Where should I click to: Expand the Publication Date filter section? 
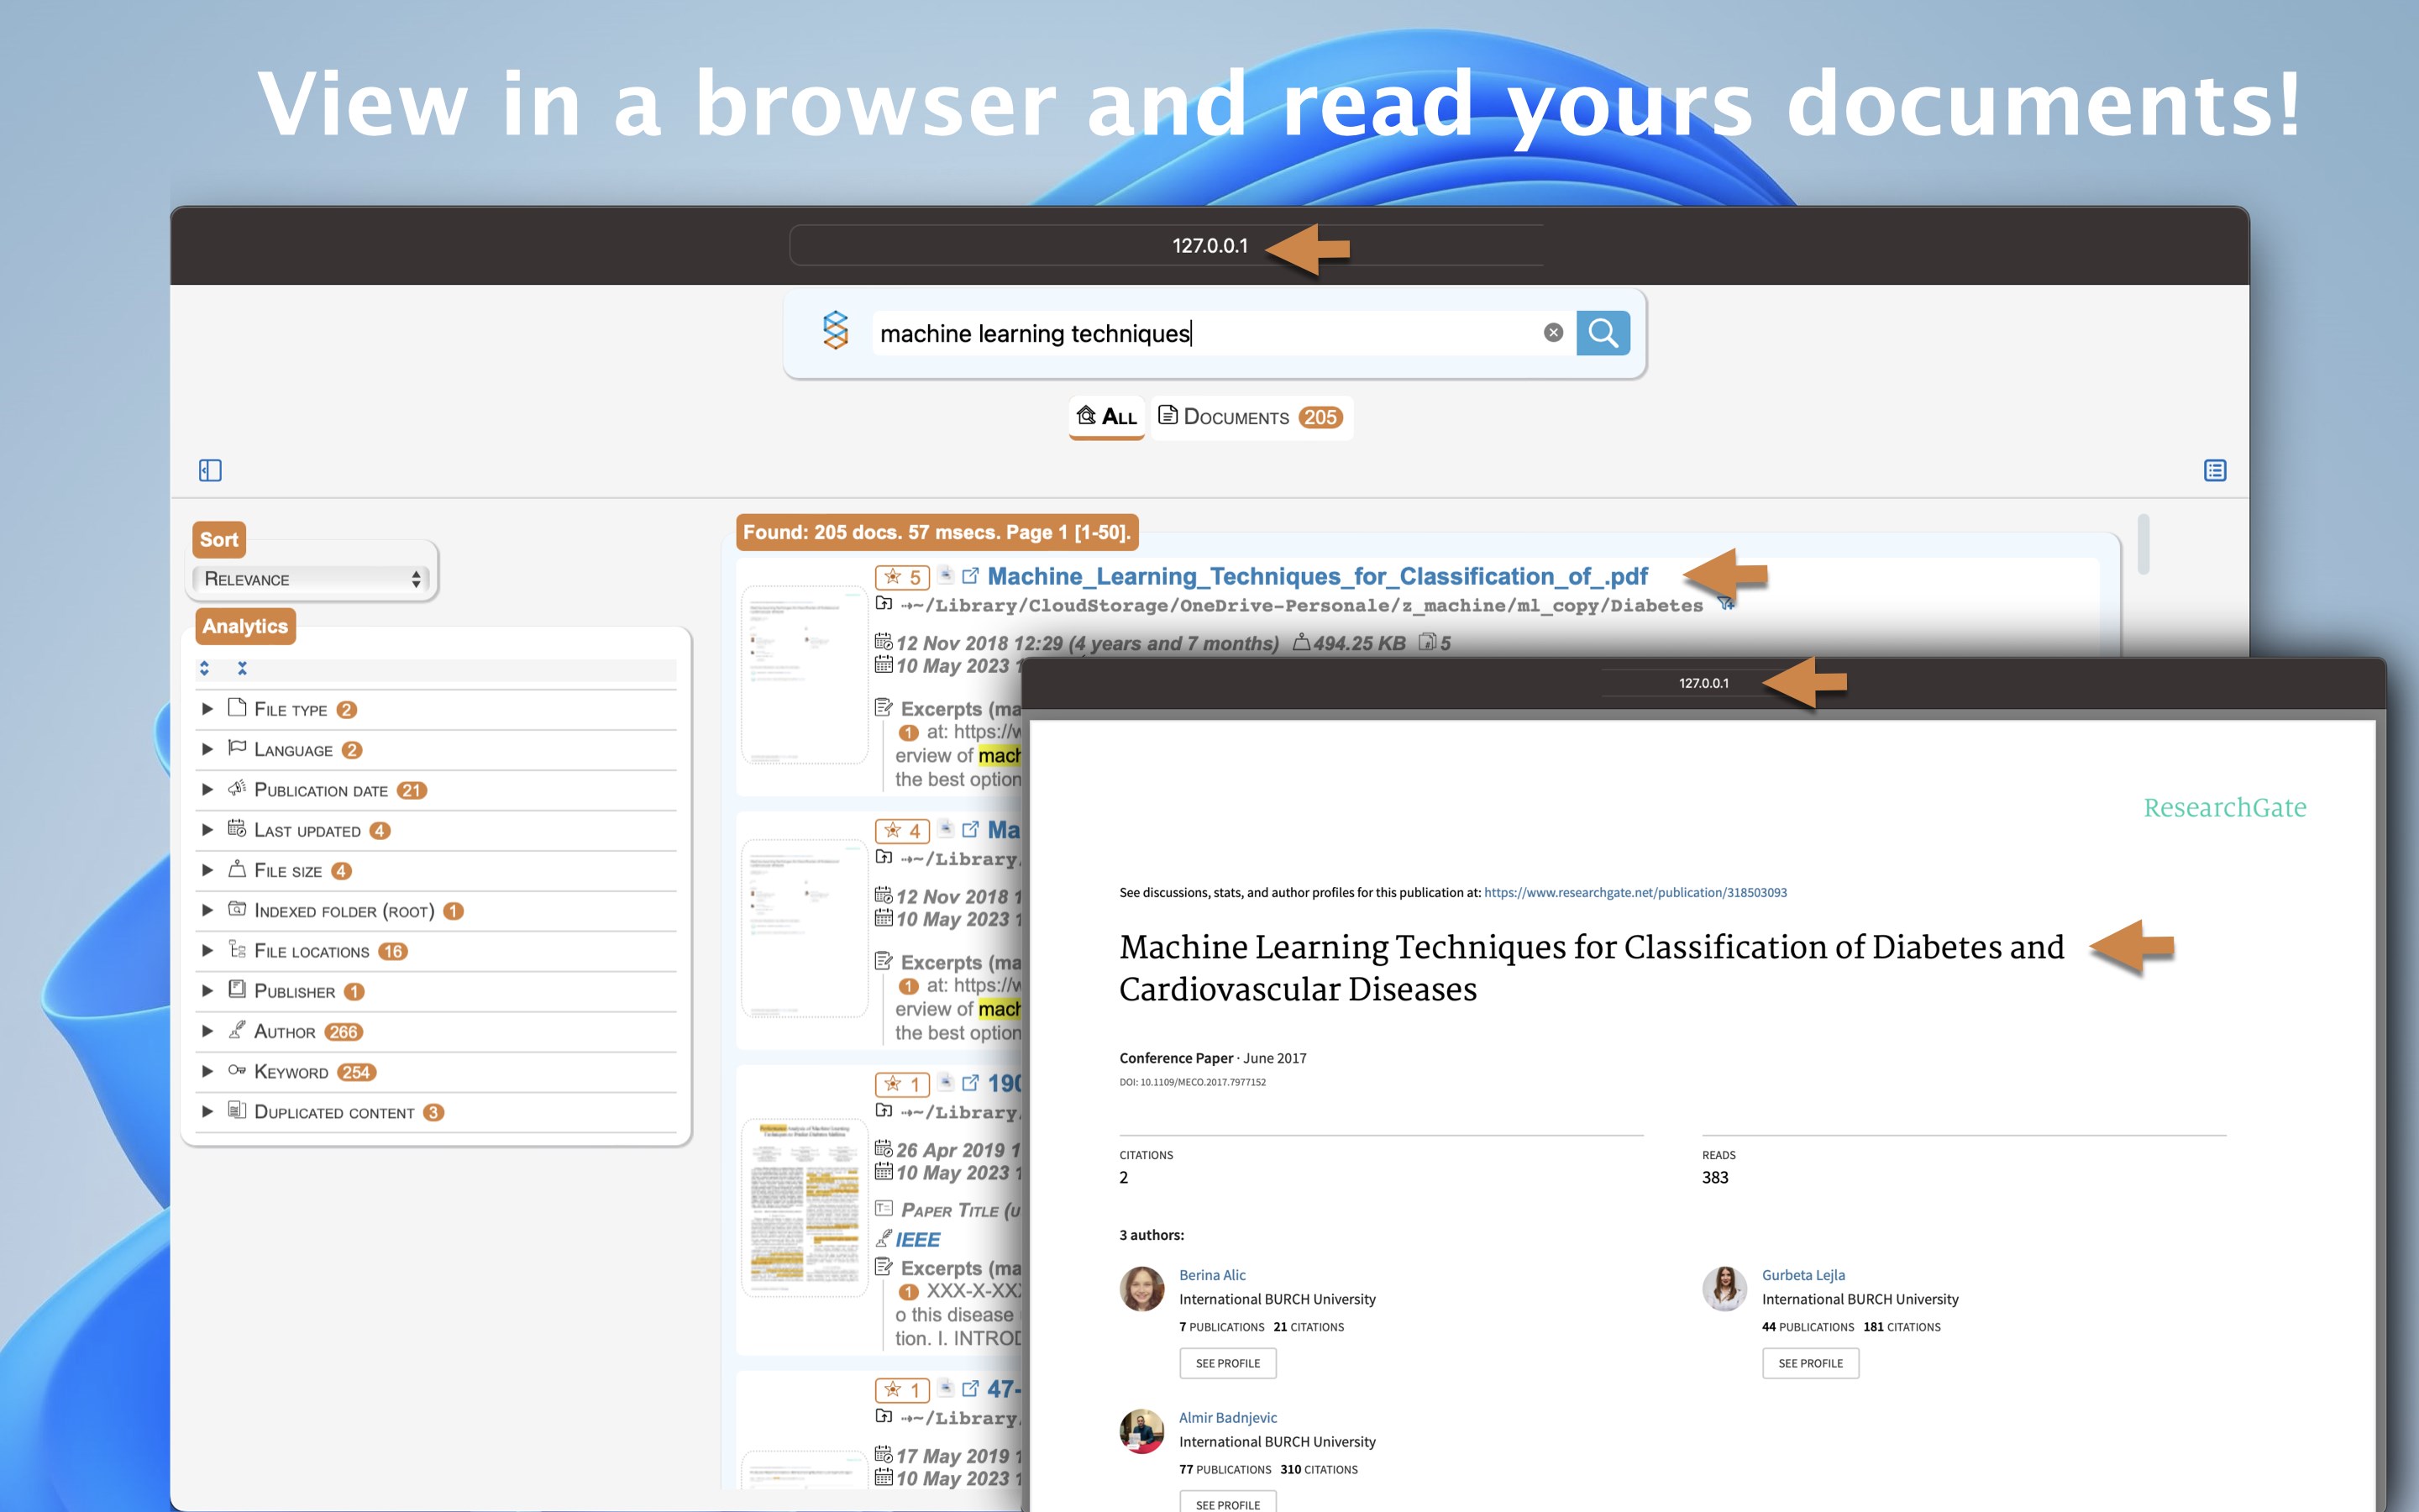pos(211,789)
